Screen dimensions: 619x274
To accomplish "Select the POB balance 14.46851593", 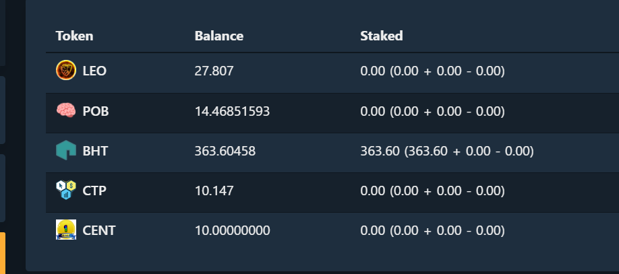I will (232, 112).
